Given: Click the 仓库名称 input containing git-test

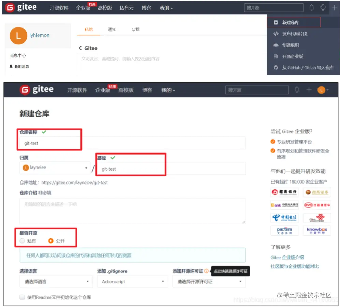Looking at the screenshot, I should point(132,143).
